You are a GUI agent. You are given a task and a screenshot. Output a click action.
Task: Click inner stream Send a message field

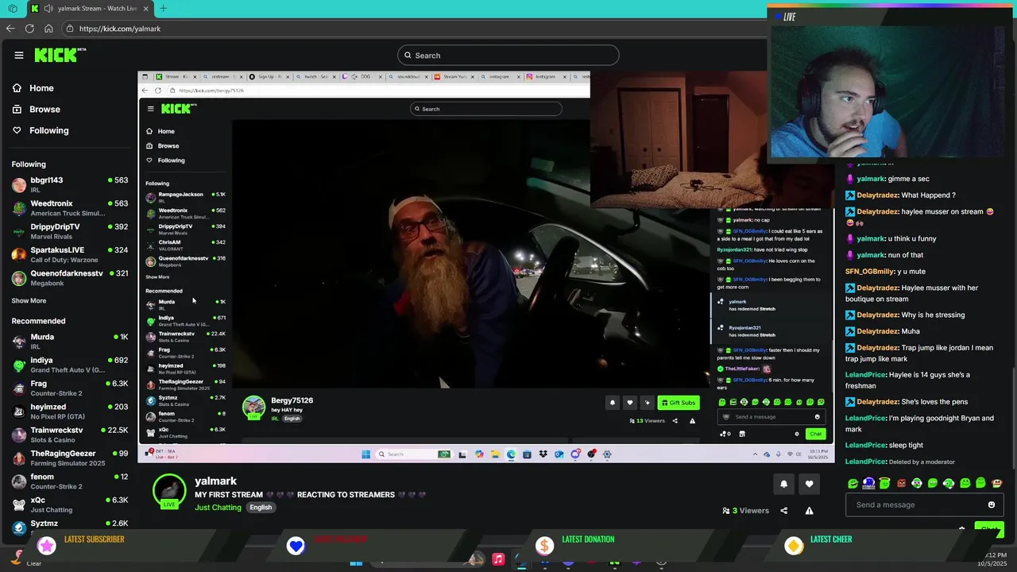coord(771,417)
